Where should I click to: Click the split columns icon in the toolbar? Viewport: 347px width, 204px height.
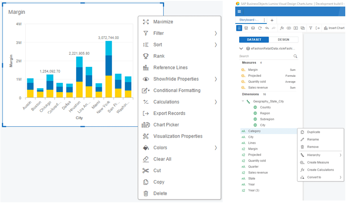[x=295, y=28]
